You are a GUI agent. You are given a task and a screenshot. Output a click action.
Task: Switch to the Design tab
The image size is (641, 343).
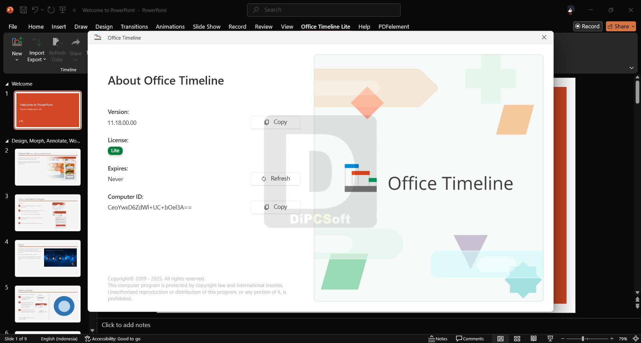click(104, 27)
